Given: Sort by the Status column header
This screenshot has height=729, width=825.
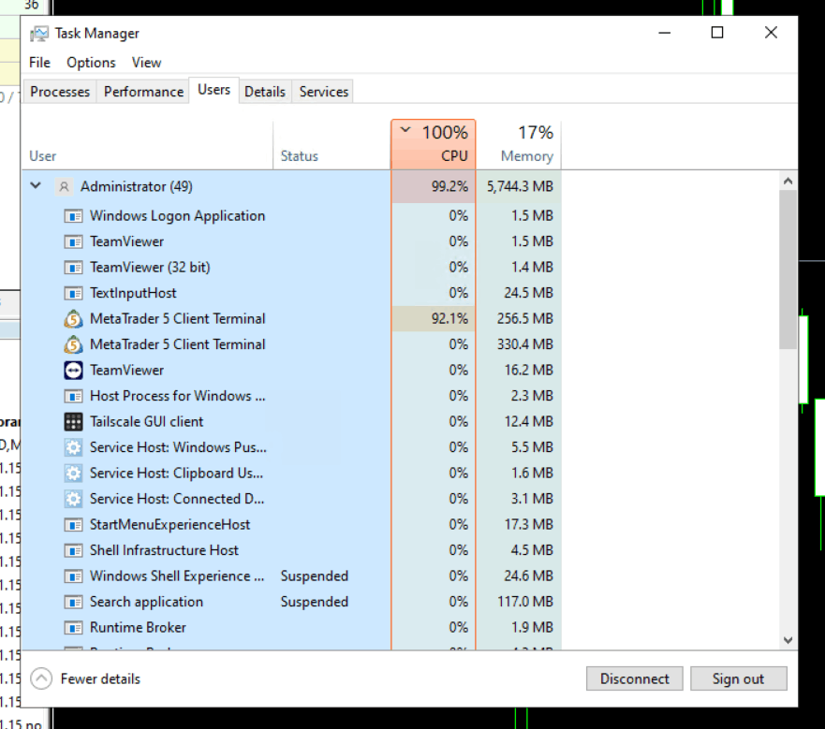Looking at the screenshot, I should [331, 146].
